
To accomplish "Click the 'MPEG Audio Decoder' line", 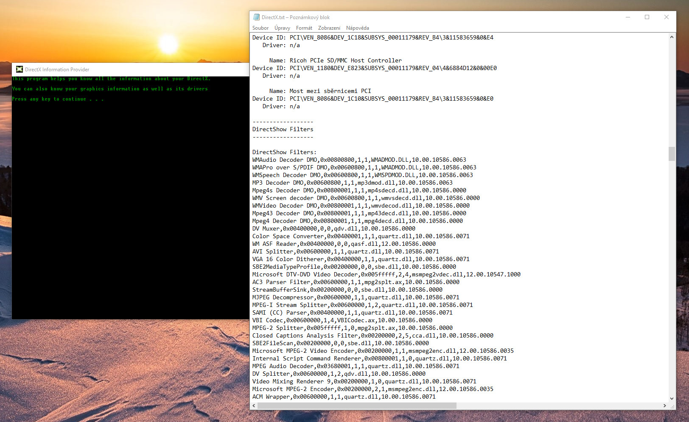I will point(356,366).
